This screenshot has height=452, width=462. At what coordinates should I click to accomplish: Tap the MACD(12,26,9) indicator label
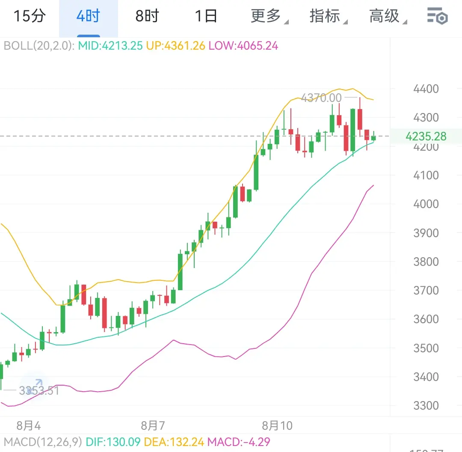[x=43, y=442]
